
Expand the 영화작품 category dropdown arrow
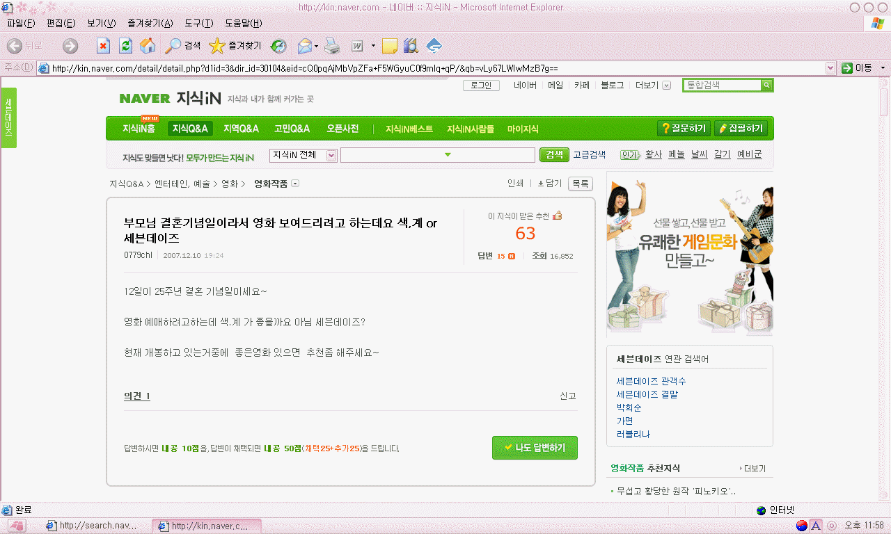(295, 184)
